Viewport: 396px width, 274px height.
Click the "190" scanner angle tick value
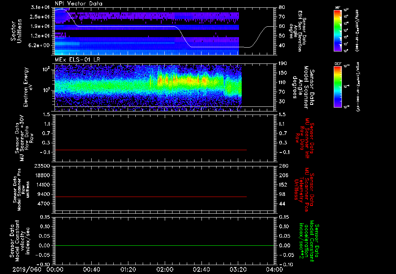pyautogui.click(x=283, y=63)
